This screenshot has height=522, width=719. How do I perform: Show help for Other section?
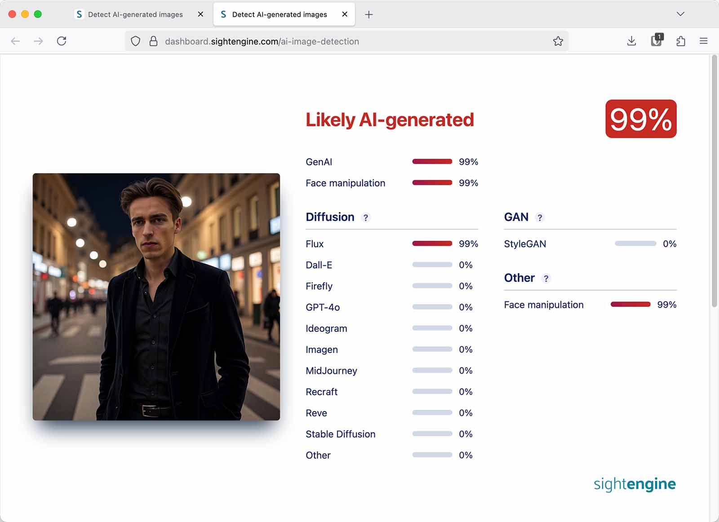[546, 279]
